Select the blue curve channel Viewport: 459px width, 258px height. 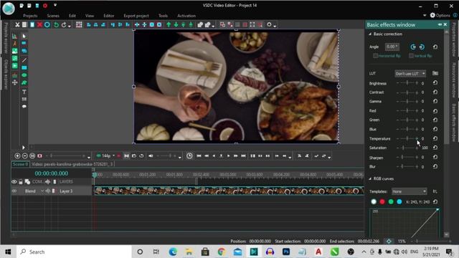[399, 201]
